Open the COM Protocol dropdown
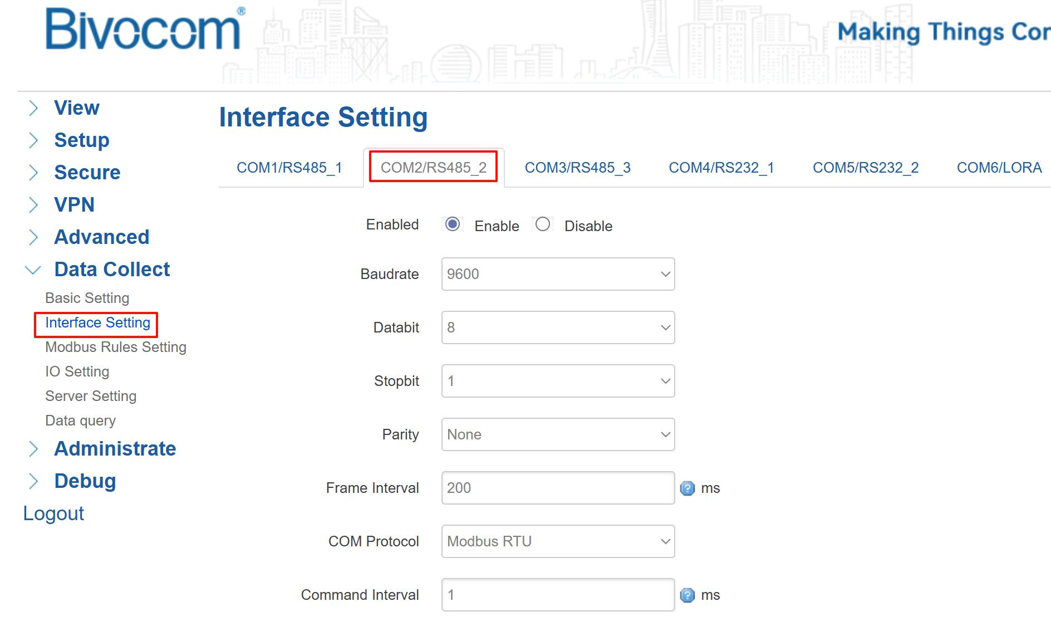The height and width of the screenshot is (631, 1051). coord(558,541)
